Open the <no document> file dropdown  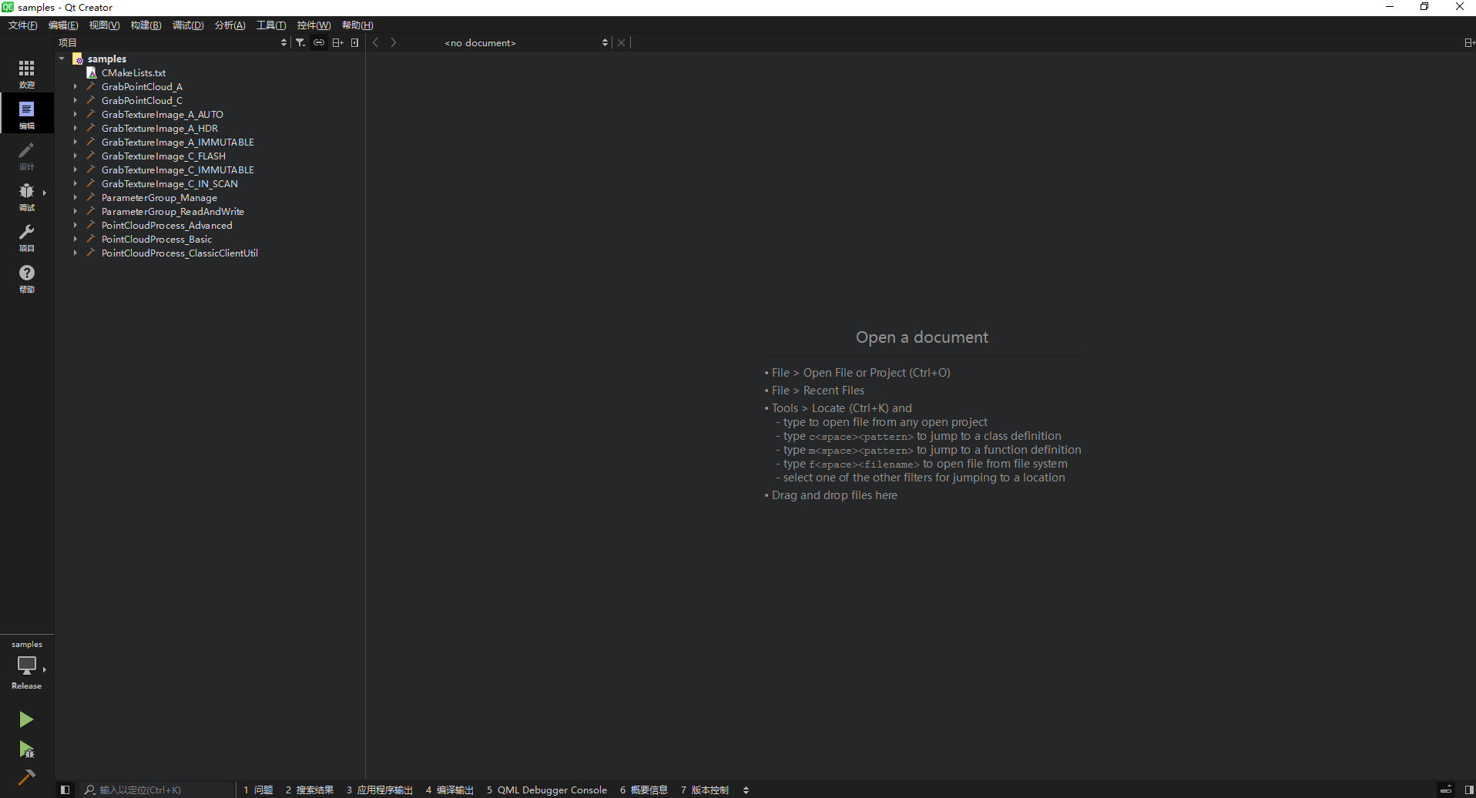525,43
